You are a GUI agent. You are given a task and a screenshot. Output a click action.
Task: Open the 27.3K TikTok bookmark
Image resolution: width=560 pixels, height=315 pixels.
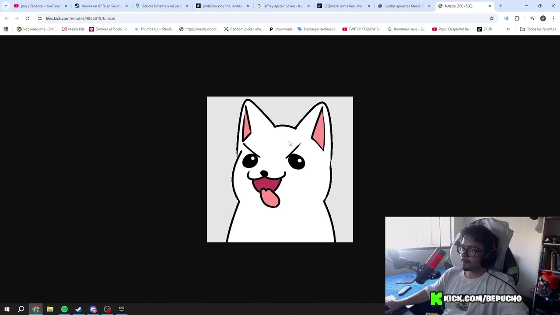485,29
